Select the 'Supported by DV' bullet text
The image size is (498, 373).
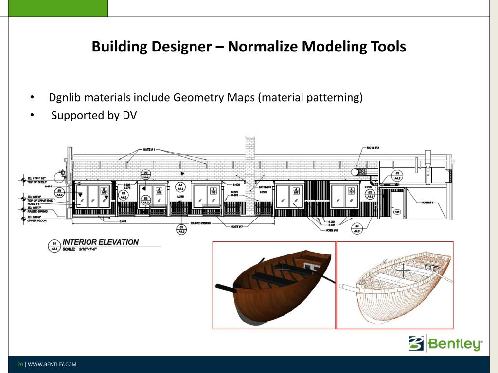click(x=94, y=115)
